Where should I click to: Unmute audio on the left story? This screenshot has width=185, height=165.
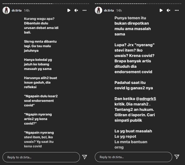pos(76,10)
